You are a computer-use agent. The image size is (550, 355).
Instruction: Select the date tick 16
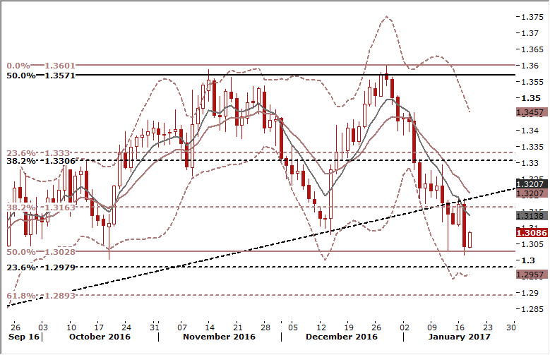[x=460, y=327]
